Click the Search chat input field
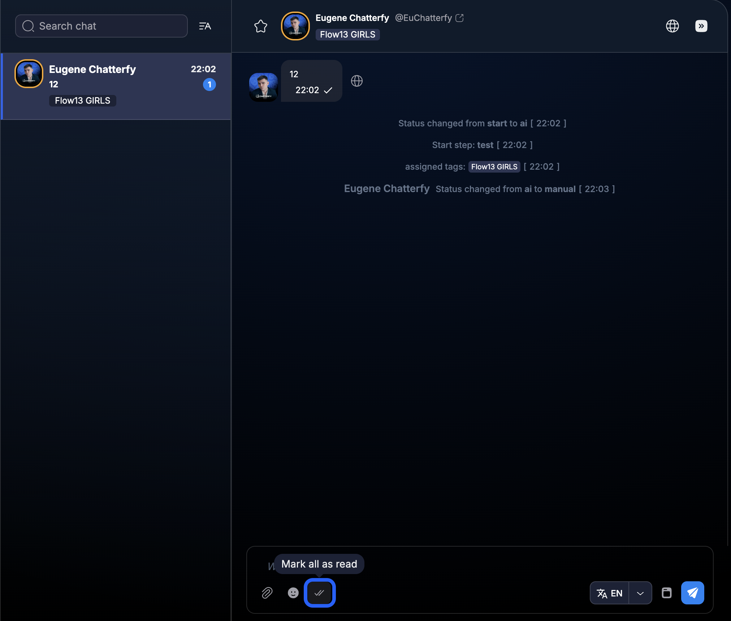This screenshot has width=731, height=621. [x=101, y=26]
